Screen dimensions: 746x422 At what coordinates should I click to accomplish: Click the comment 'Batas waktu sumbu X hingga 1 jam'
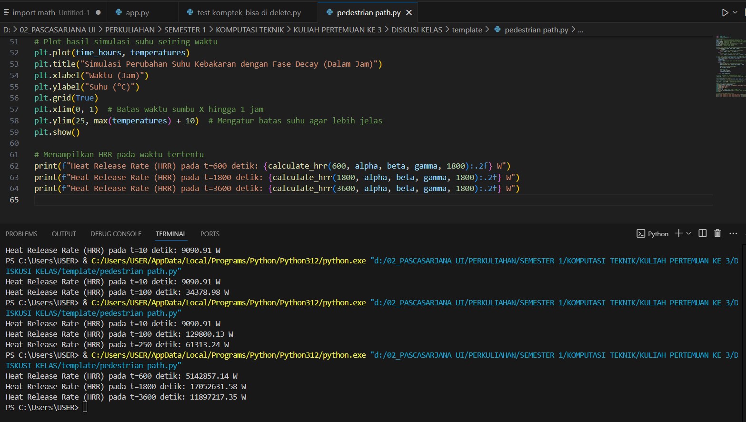186,110
